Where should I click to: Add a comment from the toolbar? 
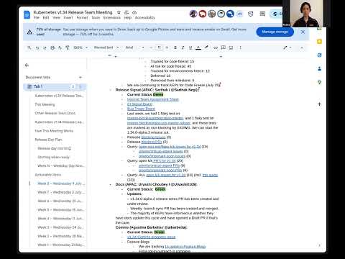(224, 47)
